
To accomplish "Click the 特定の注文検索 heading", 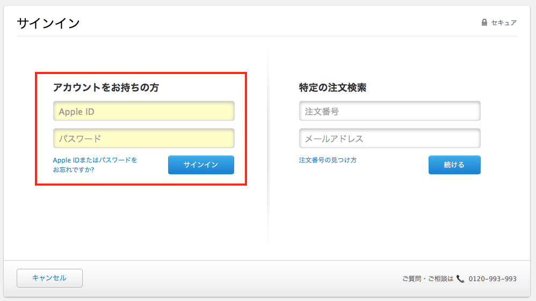I will coord(332,87).
